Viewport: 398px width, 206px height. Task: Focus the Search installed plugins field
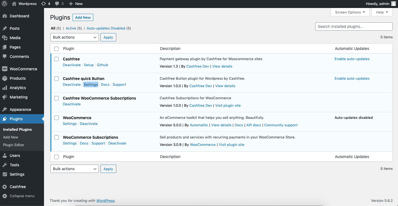[354, 26]
